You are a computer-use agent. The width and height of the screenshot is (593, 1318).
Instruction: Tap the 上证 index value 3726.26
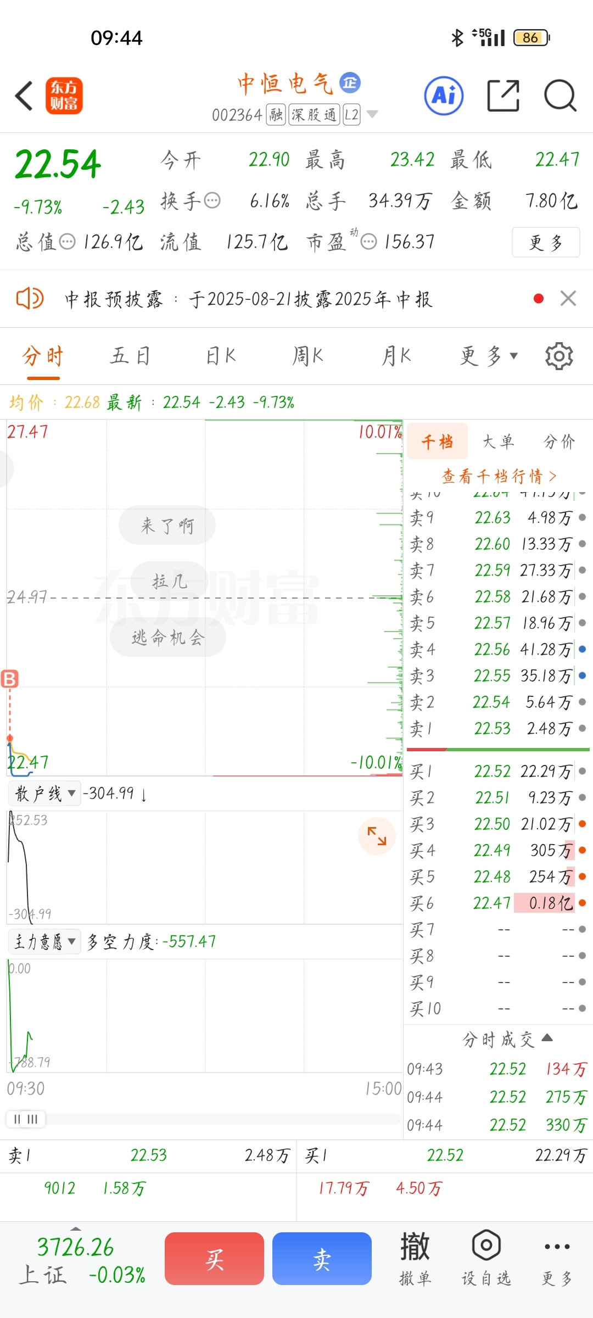click(75, 1247)
